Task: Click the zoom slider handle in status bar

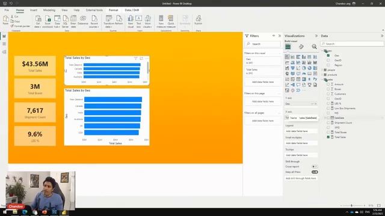Action: pyautogui.click(x=351, y=205)
